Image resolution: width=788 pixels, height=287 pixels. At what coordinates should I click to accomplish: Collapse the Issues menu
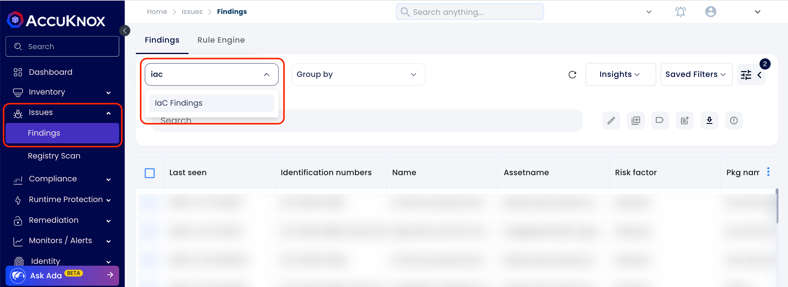tap(62, 112)
